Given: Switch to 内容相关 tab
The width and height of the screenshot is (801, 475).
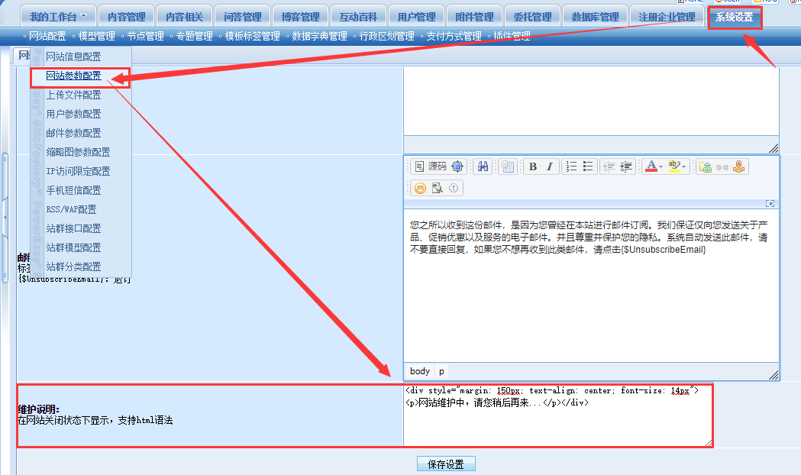Looking at the screenshot, I should (185, 17).
